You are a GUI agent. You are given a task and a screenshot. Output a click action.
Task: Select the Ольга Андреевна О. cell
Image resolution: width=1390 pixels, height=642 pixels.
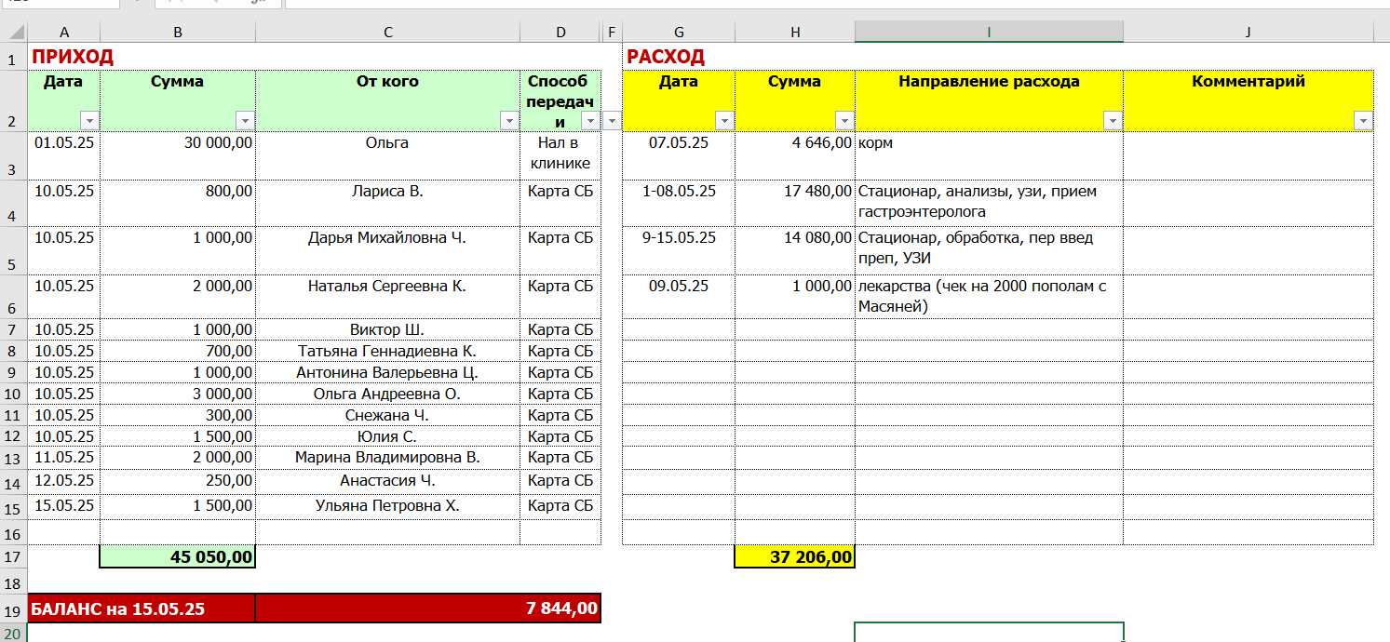click(x=387, y=394)
